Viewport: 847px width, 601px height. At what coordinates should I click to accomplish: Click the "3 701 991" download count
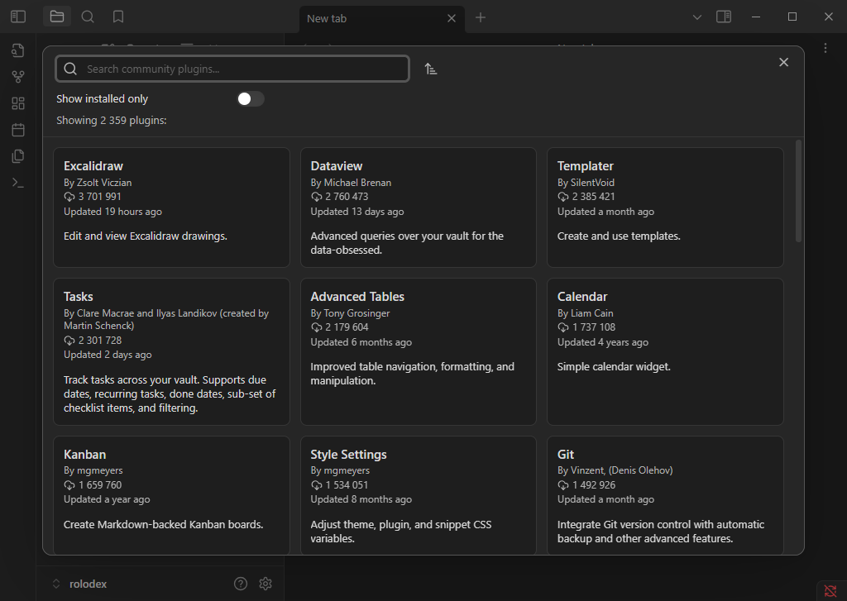click(100, 197)
